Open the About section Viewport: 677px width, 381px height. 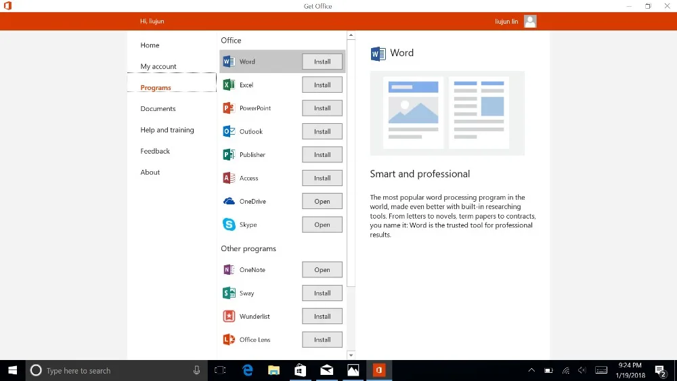pos(150,172)
